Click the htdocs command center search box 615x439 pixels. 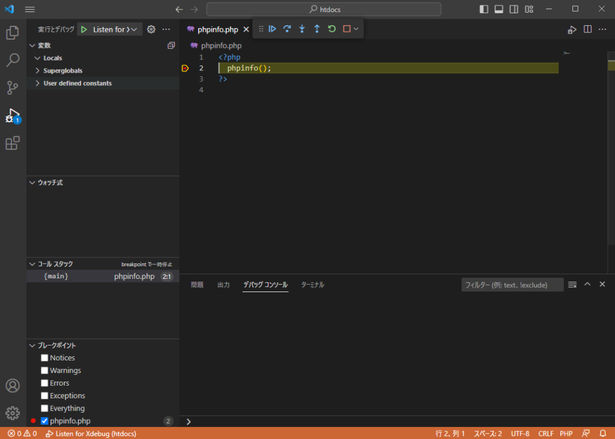tap(324, 10)
